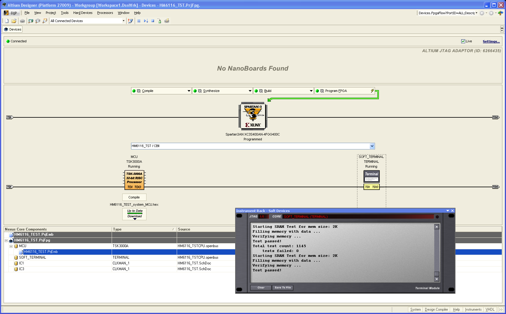Viewport: 506px width, 314px height.
Task: Pause the processor using the pause icon
Action: [x=139, y=21]
